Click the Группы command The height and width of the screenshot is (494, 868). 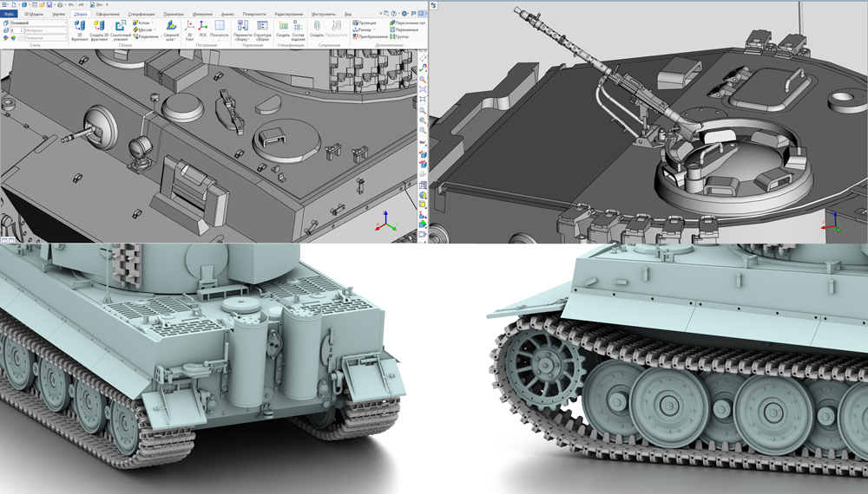pos(399,36)
